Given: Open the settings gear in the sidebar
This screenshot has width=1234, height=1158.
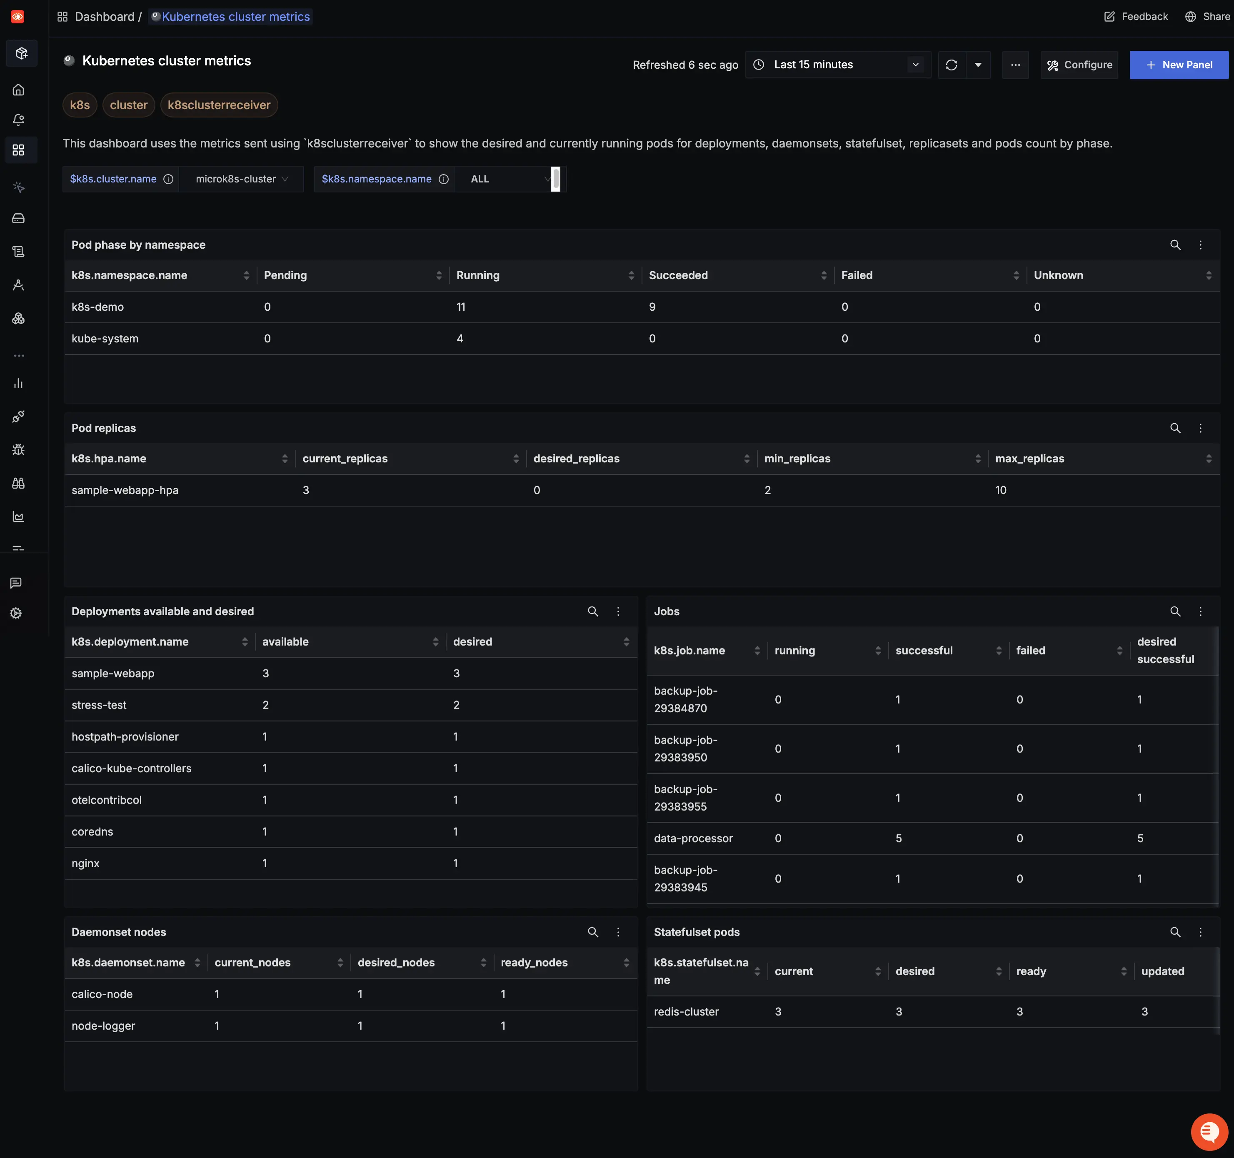Looking at the screenshot, I should tap(15, 613).
